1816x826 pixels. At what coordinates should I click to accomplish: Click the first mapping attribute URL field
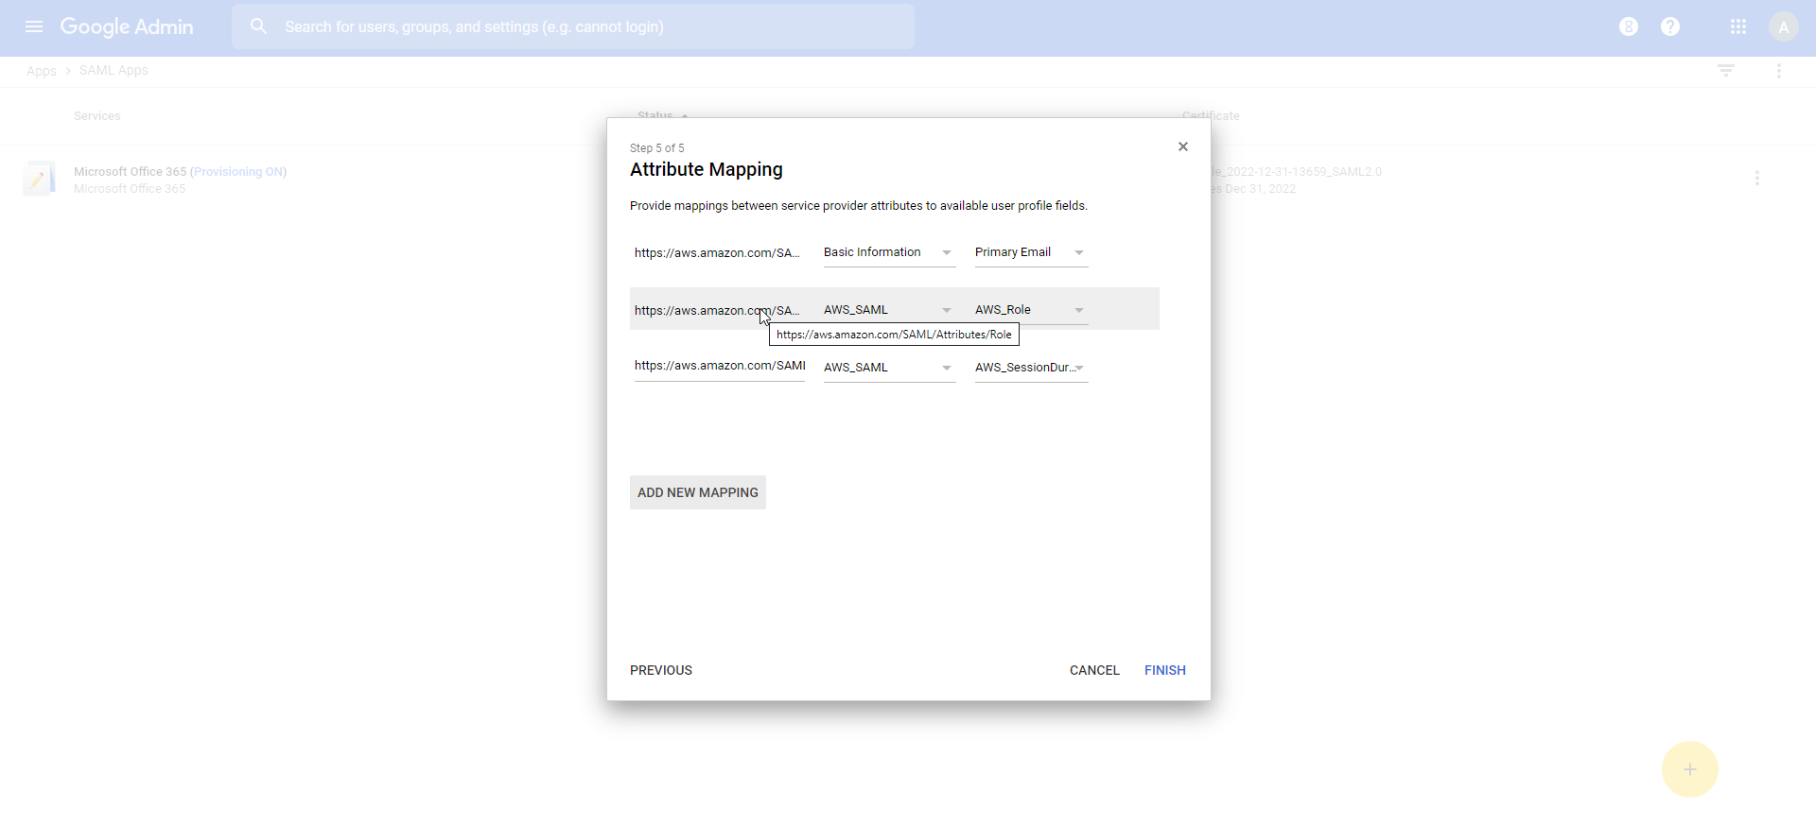[719, 252]
